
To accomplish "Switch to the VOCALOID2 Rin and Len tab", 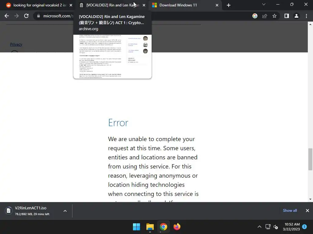I will pyautogui.click(x=112, y=5).
